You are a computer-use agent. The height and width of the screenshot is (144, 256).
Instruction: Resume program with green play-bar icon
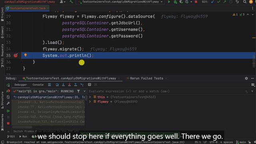click(x=8, y=111)
